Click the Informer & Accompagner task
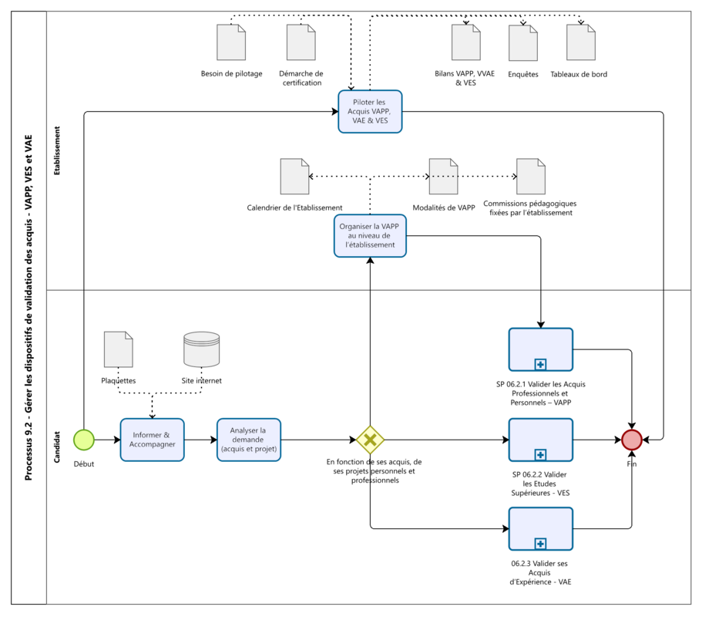This screenshot has height=617, width=702. pos(153,440)
